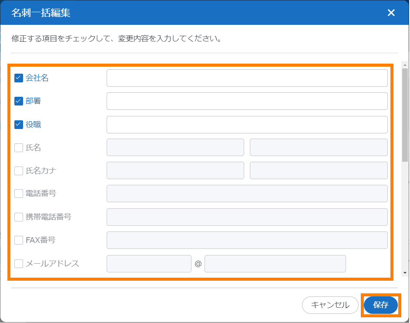Viewport: 410px width, 323px height.
Task: Click the キャンセル button
Action: pos(330,305)
